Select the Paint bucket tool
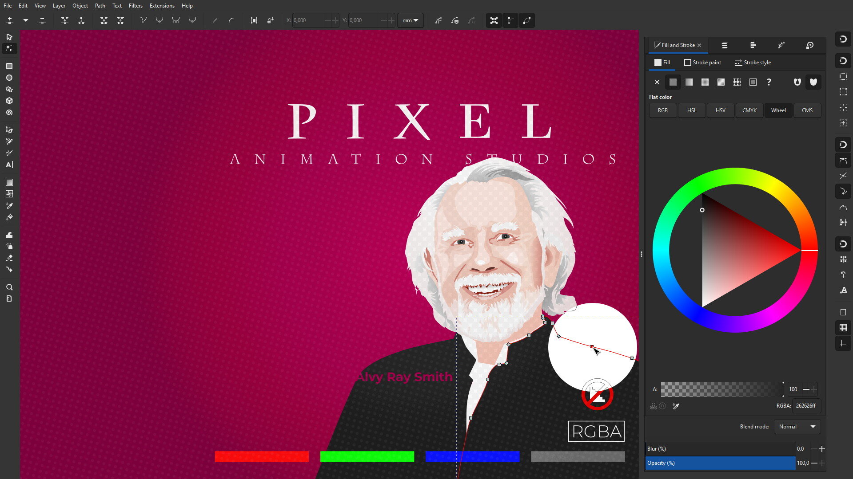Viewport: 853px width, 479px height. point(9,217)
